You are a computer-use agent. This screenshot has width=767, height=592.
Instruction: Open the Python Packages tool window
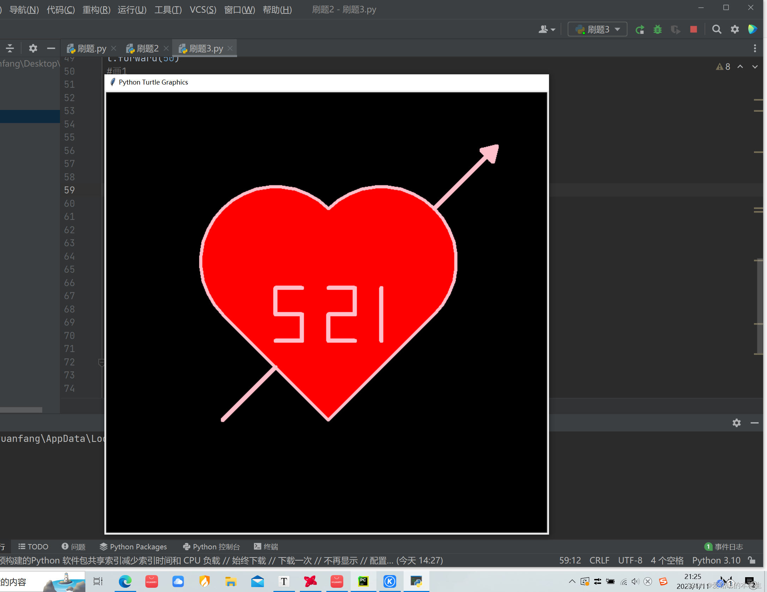[133, 547]
